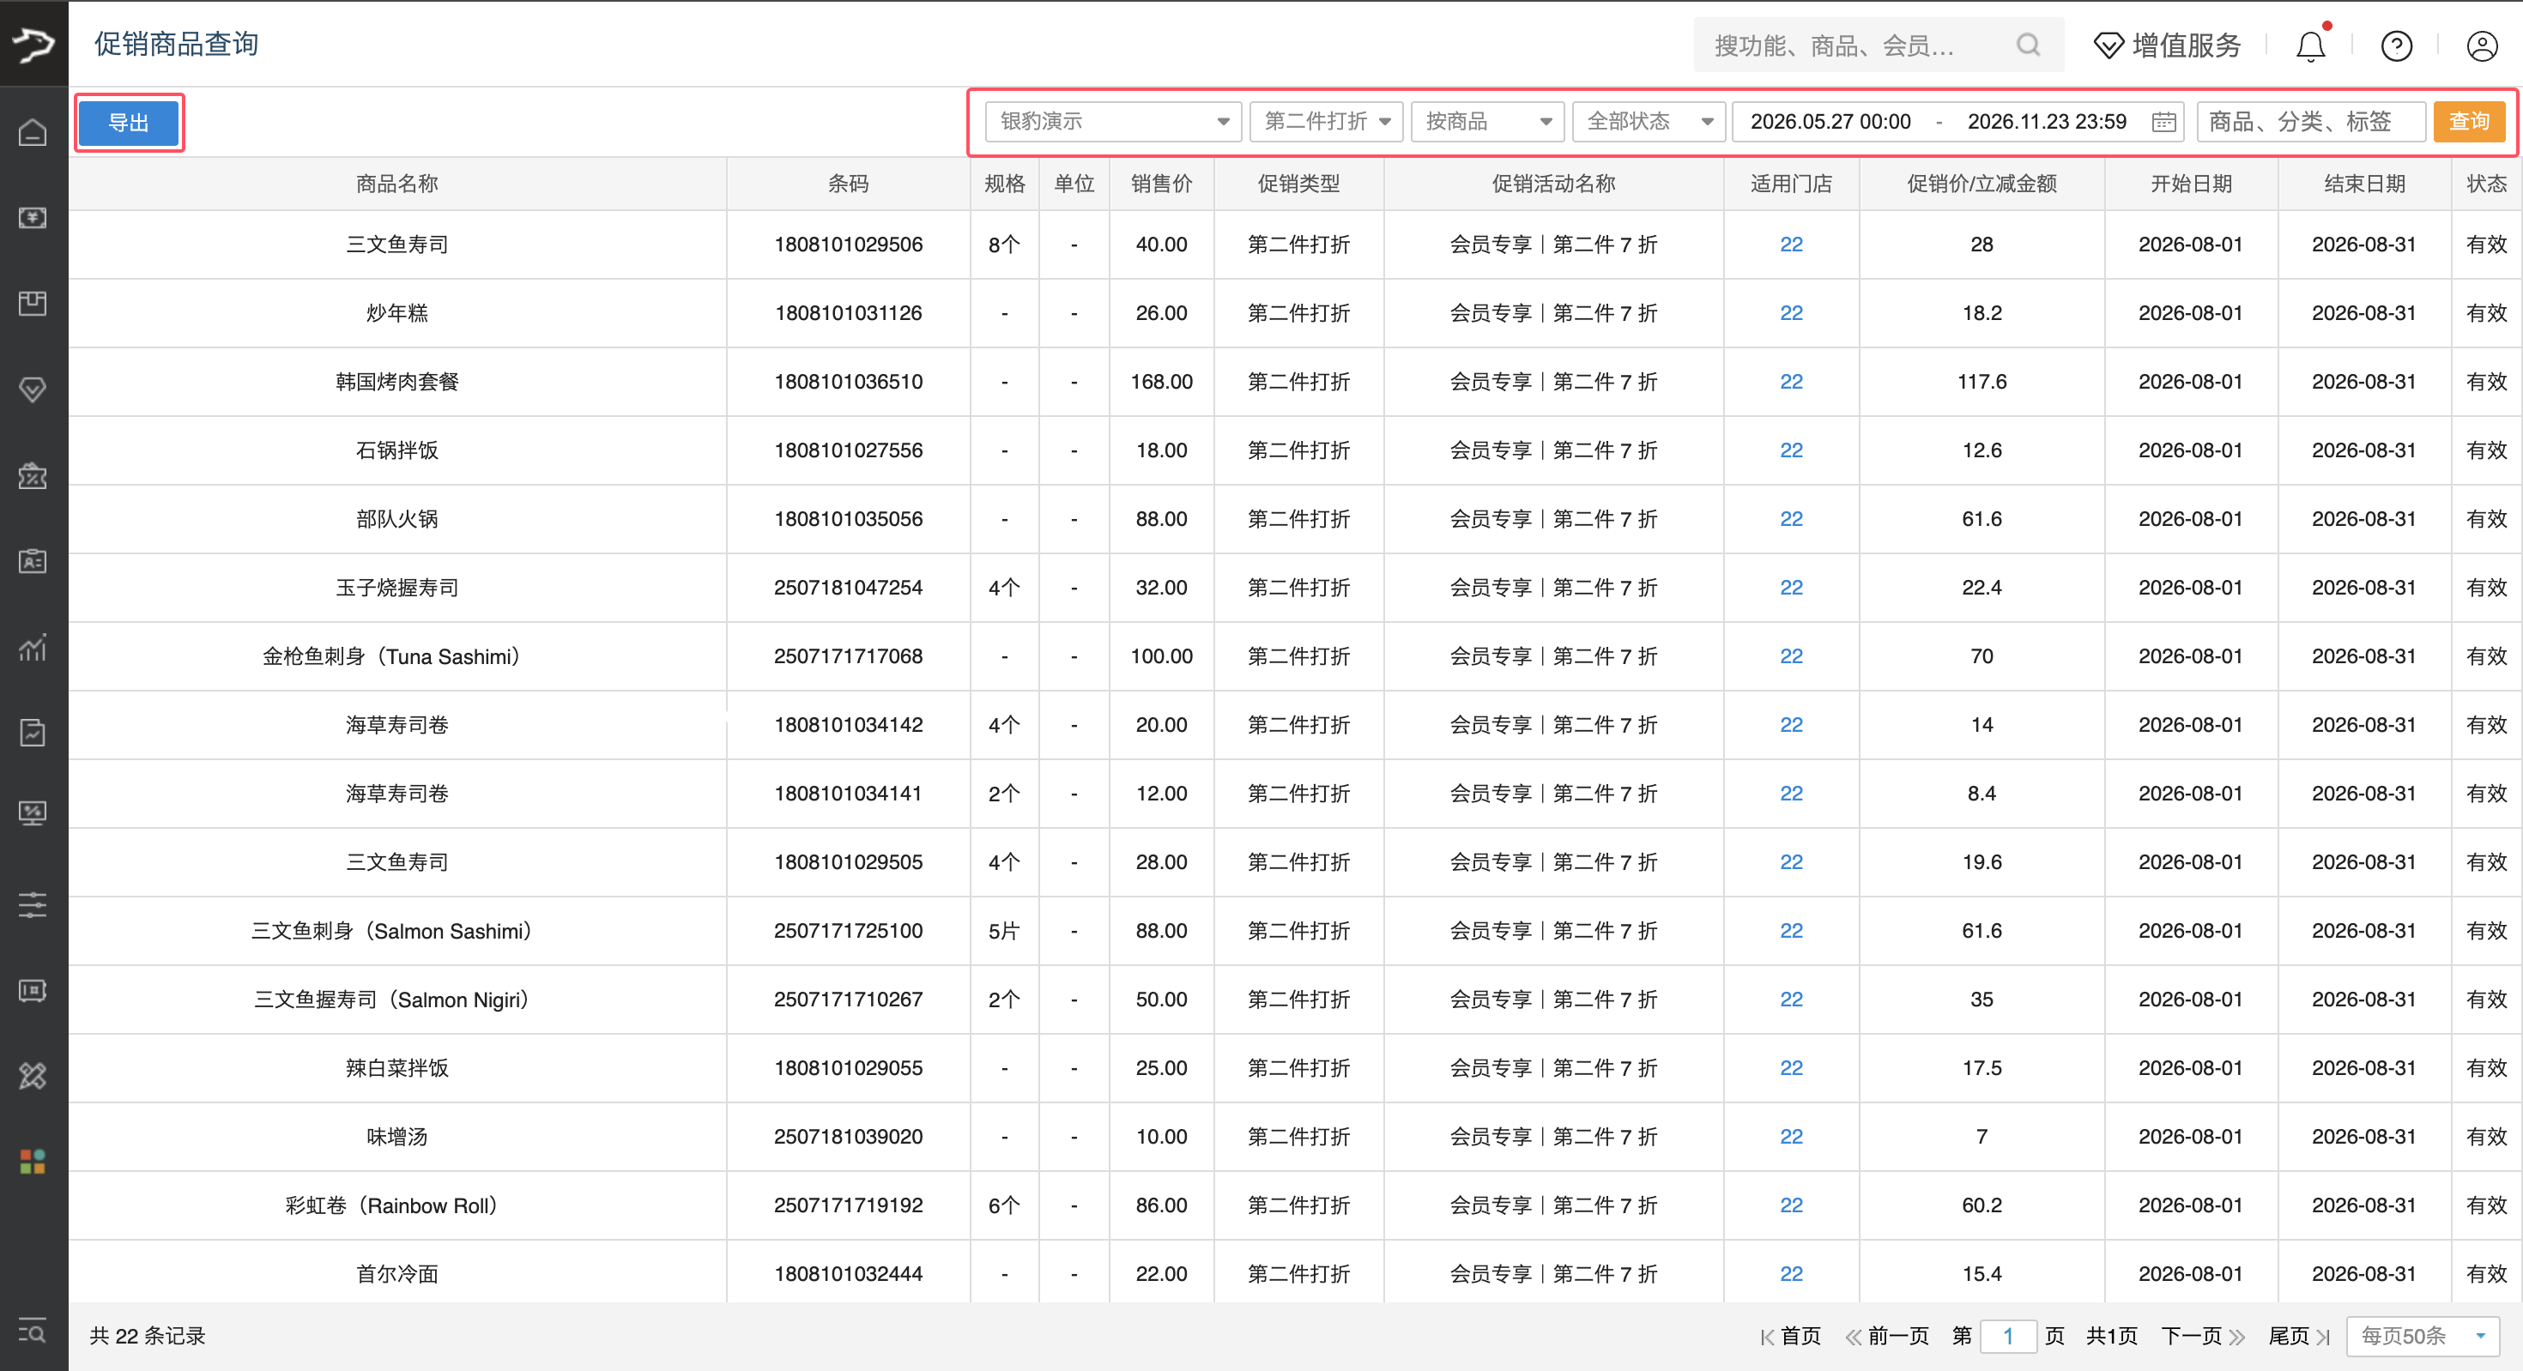Click the 条码 column header
Screen dimensions: 2523x1371
click(848, 184)
